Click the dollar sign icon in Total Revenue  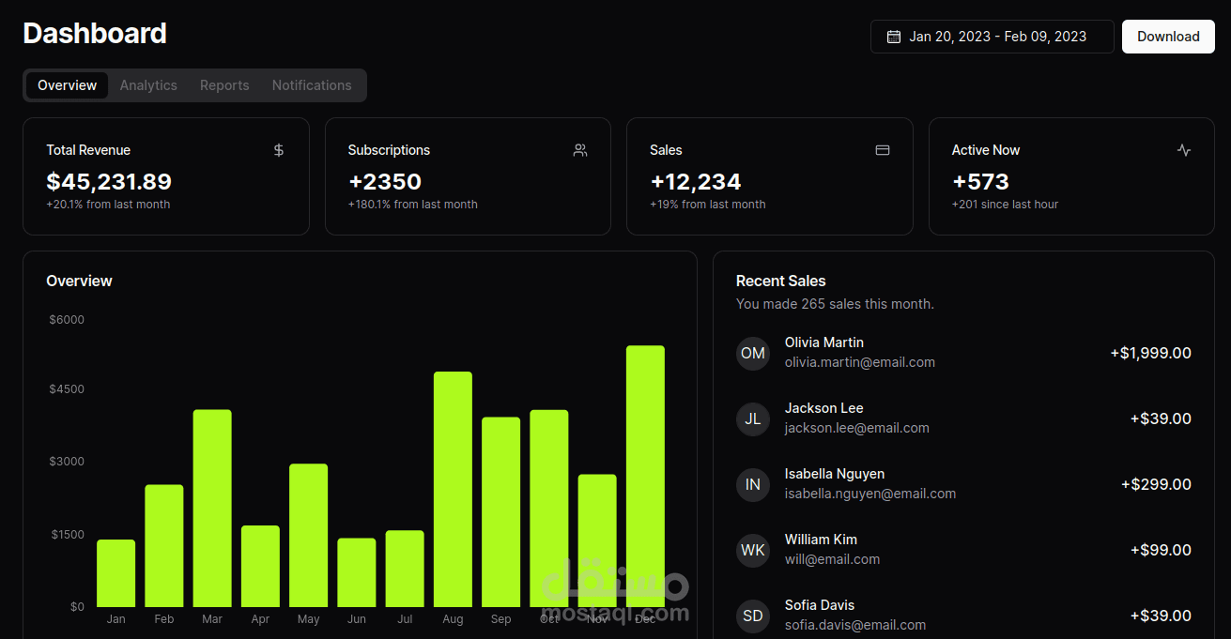(x=279, y=150)
